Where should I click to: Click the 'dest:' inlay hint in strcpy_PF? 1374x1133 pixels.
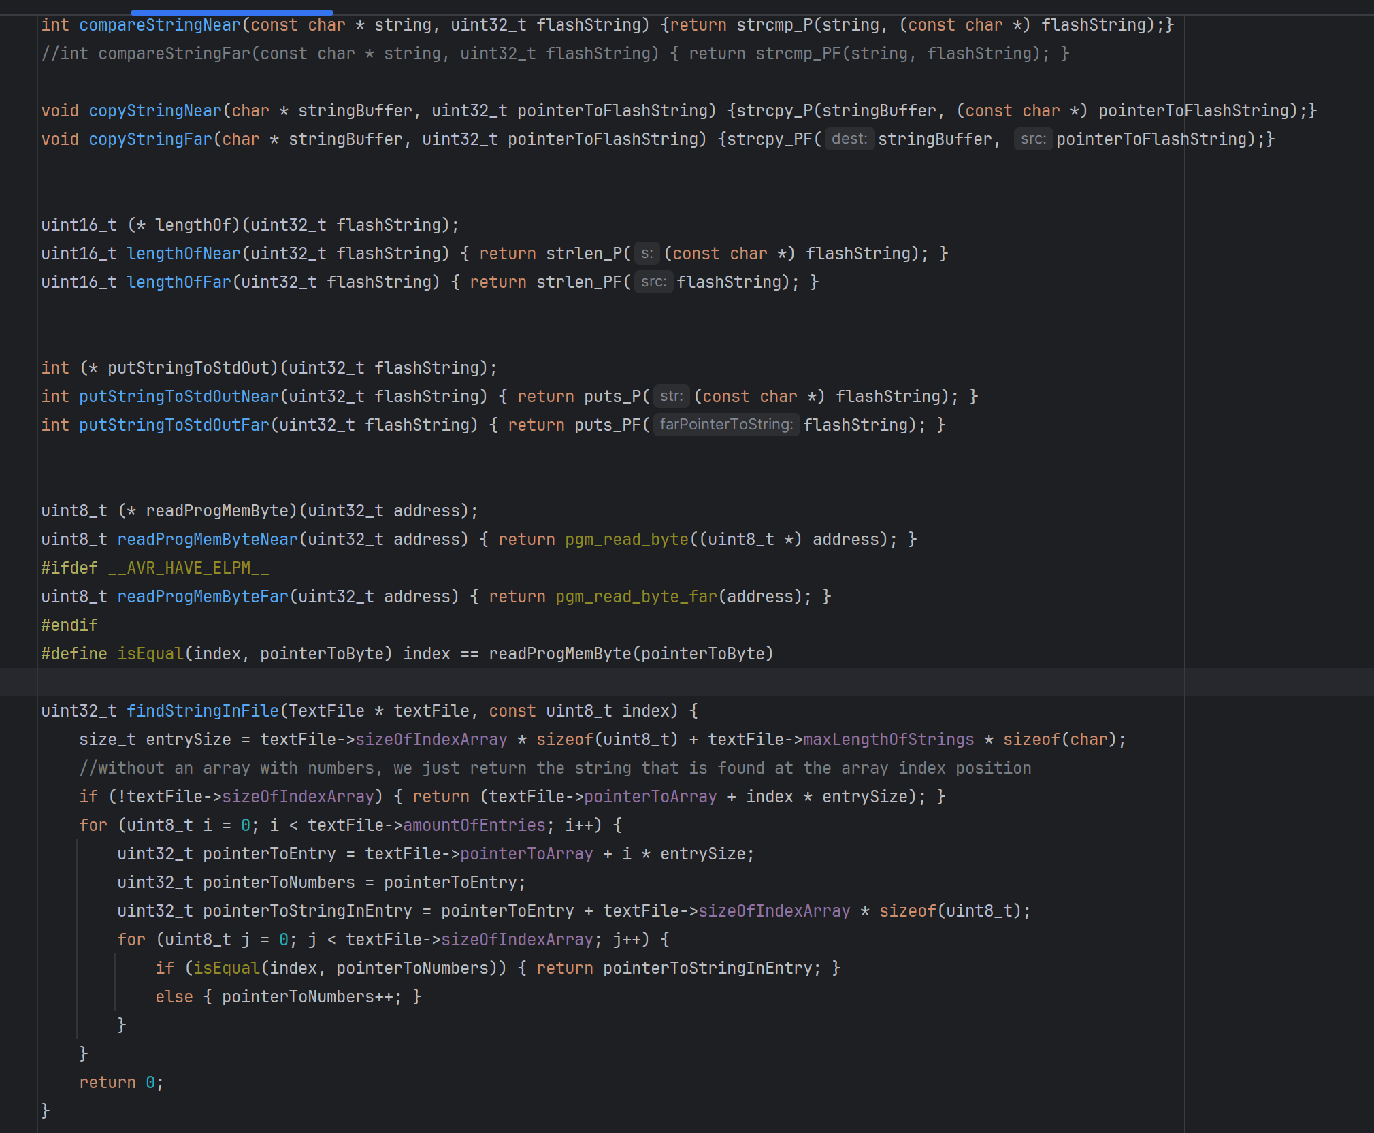849,139
